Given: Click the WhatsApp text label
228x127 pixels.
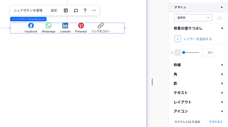Looking at the screenshot, I should (x=48, y=31).
